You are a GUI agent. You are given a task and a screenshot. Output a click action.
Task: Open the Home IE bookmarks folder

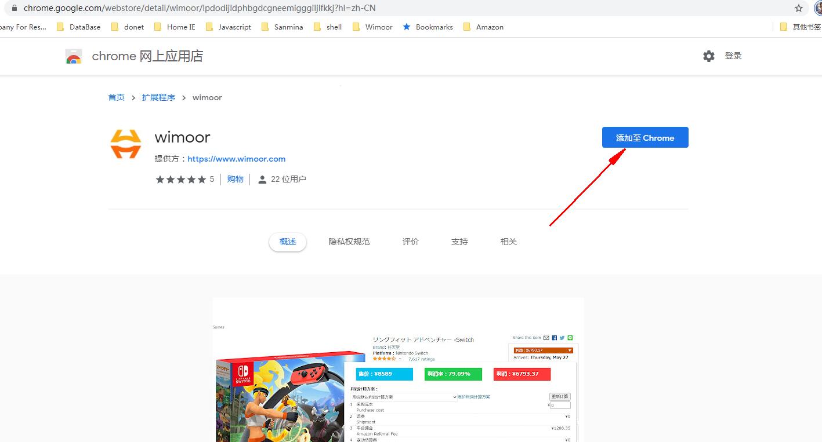pyautogui.click(x=175, y=27)
